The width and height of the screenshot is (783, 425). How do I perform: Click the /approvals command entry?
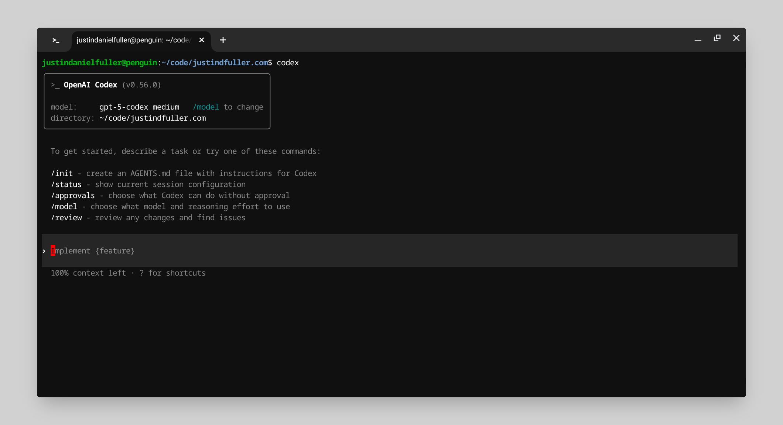tap(73, 195)
